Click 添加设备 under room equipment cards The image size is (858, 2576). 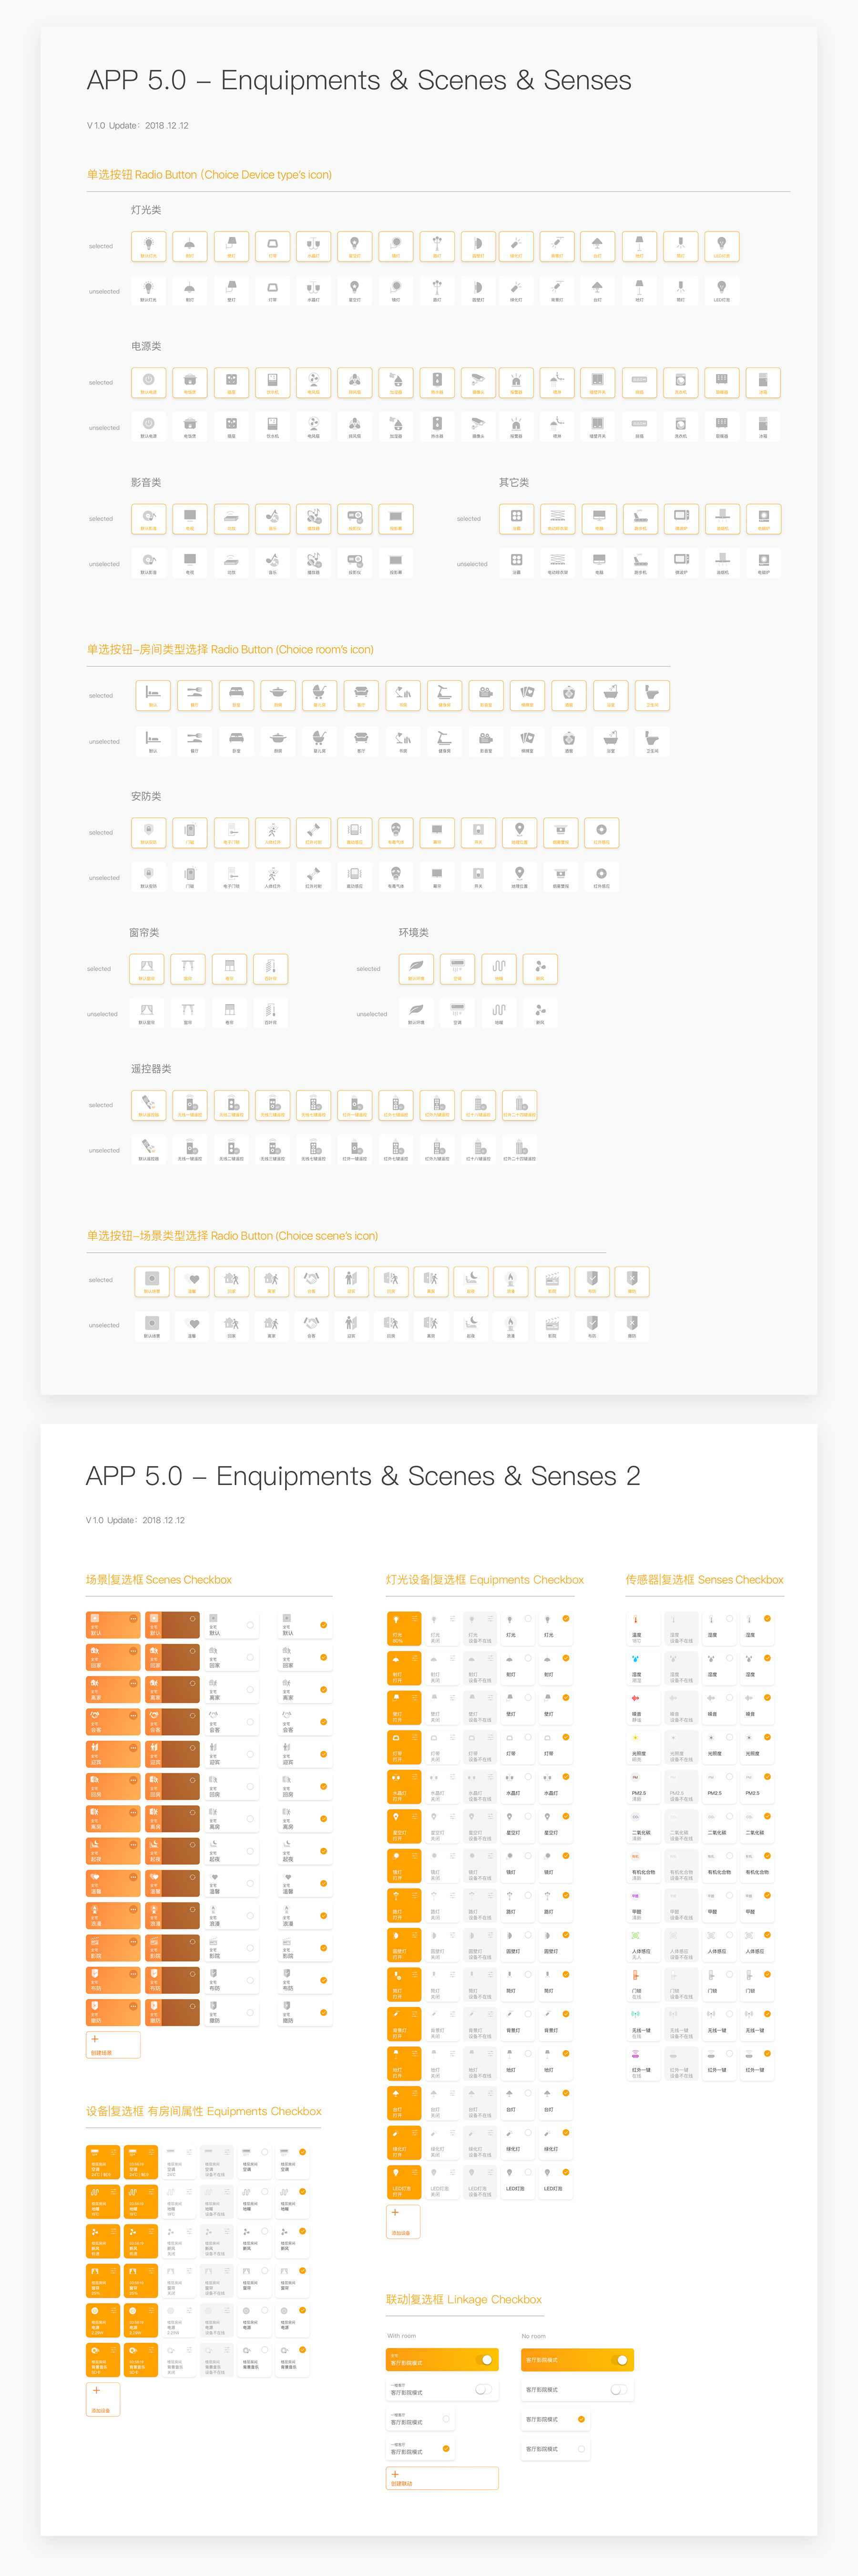pos(103,2399)
